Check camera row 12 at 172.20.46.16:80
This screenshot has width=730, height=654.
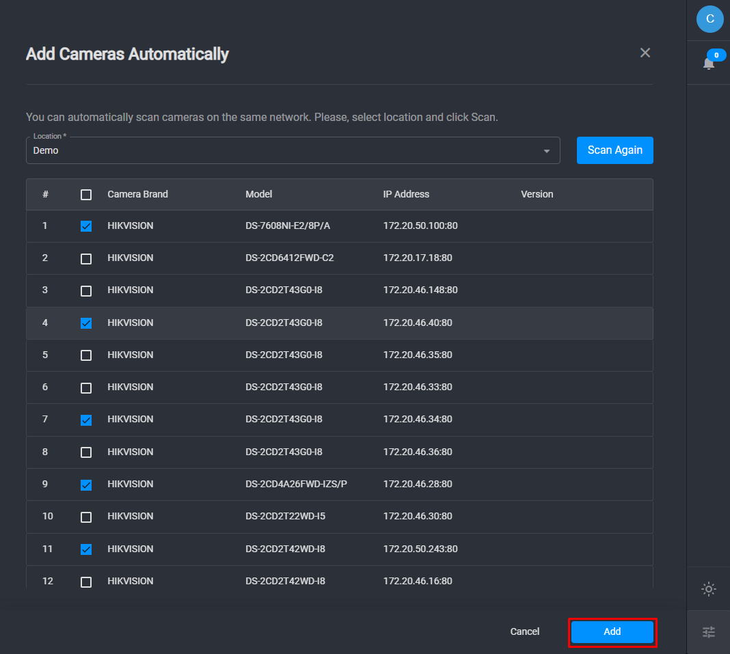click(86, 582)
